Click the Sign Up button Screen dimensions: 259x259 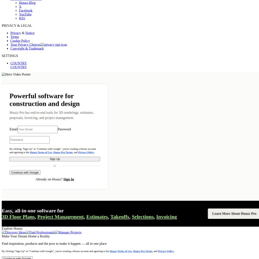[x=55, y=159]
